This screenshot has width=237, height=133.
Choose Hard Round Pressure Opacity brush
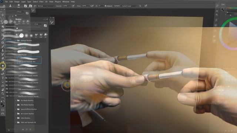(x=29, y=81)
